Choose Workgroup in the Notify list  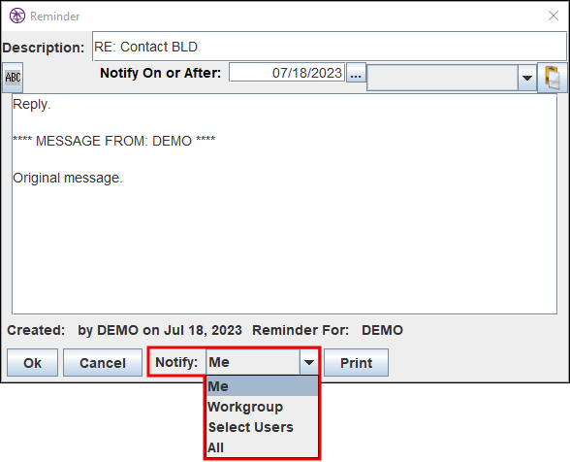coord(262,407)
